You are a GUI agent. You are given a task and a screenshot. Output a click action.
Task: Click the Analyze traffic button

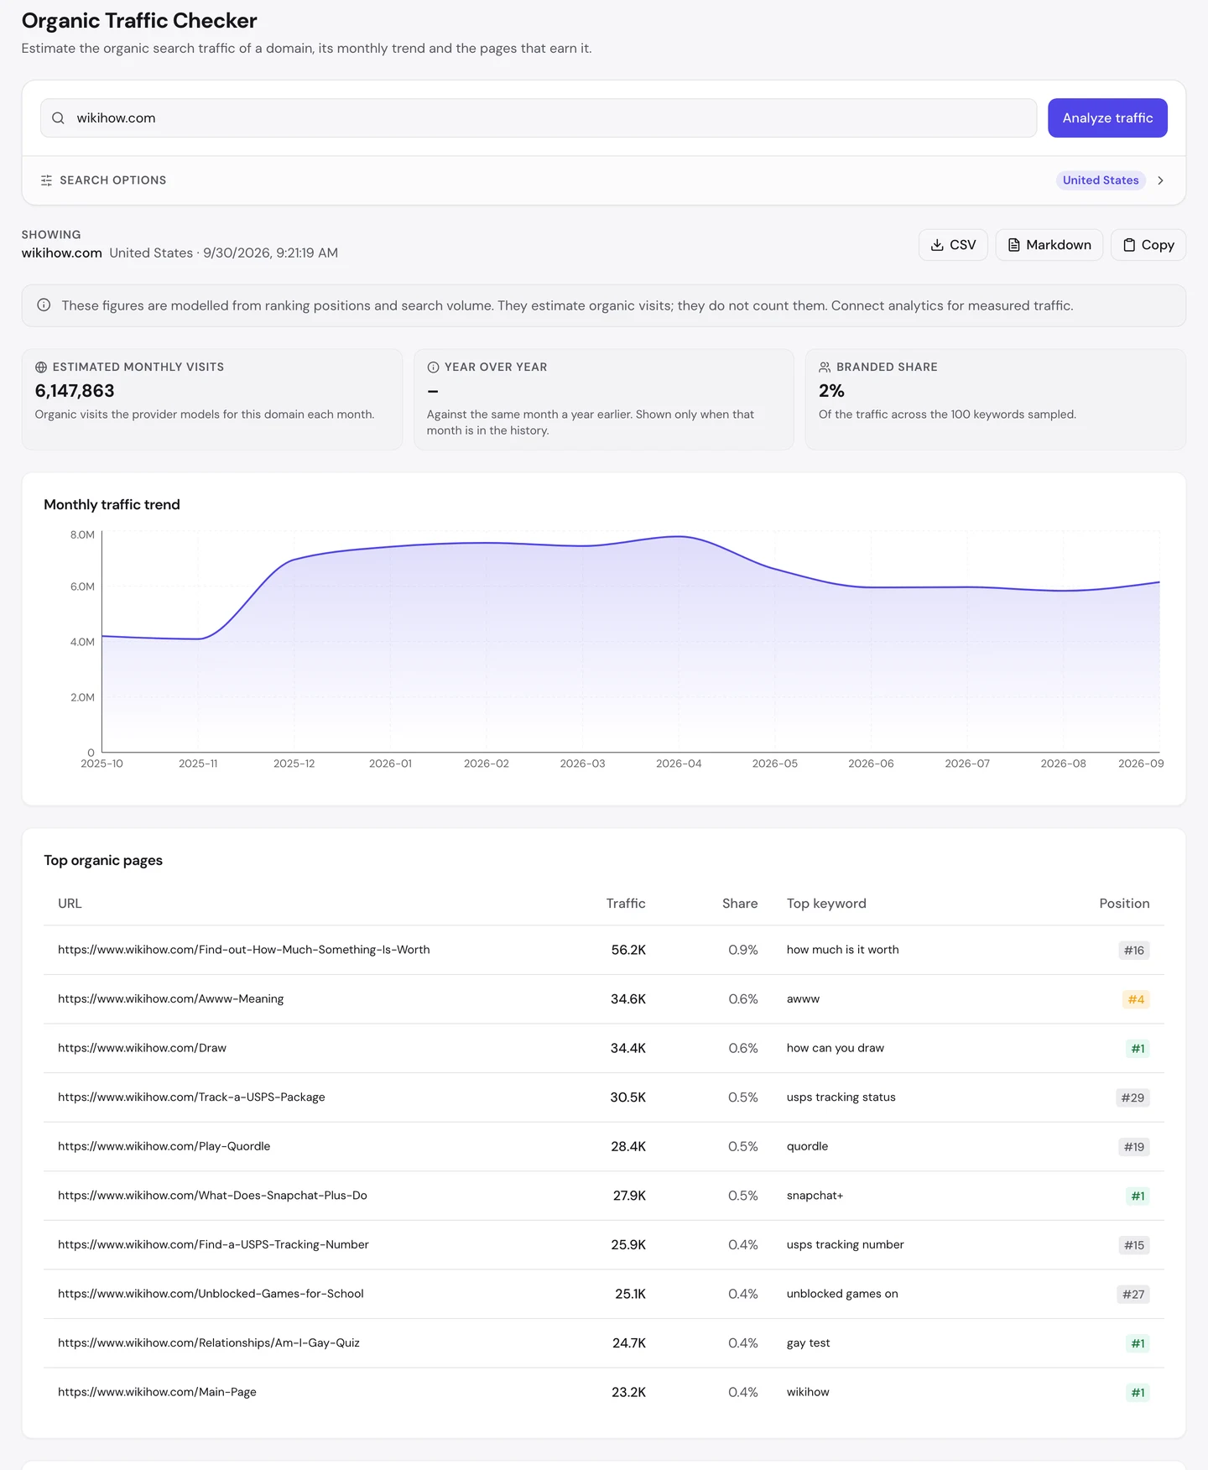[x=1107, y=118]
